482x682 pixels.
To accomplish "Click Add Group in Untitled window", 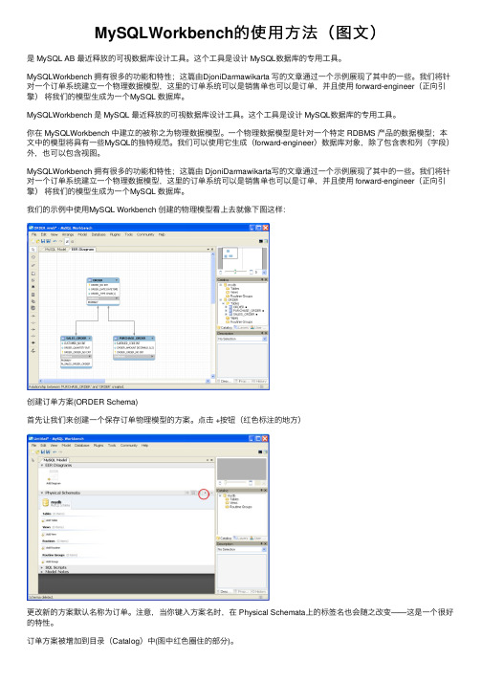I will [x=51, y=561].
